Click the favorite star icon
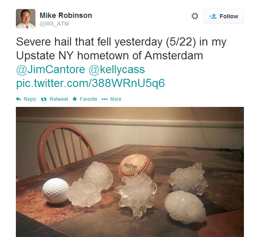This screenshot has width=259, height=237. (x=75, y=99)
